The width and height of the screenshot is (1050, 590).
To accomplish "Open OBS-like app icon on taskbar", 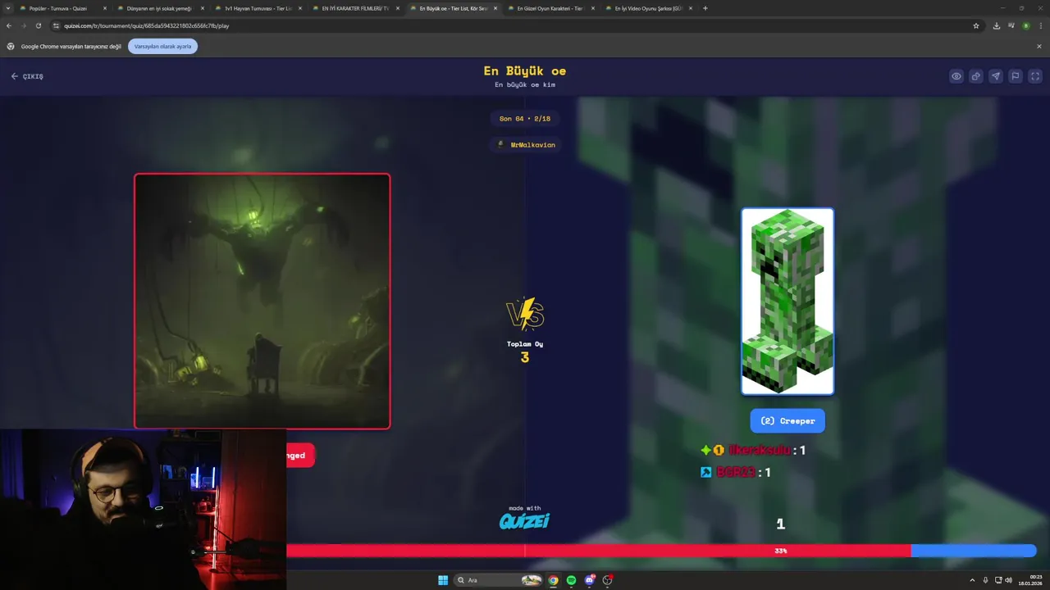I will pyautogui.click(x=608, y=580).
